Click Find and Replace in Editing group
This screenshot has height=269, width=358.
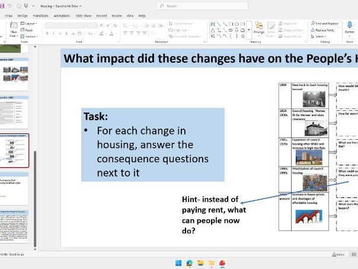coord(323,24)
